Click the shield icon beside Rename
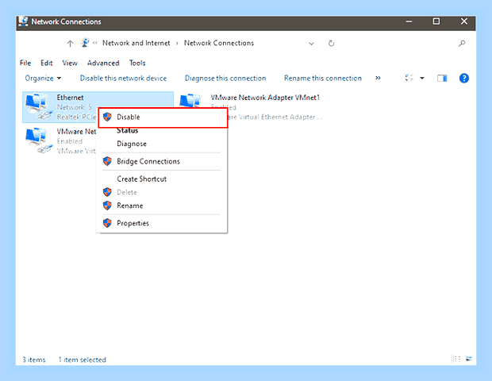 coord(107,206)
